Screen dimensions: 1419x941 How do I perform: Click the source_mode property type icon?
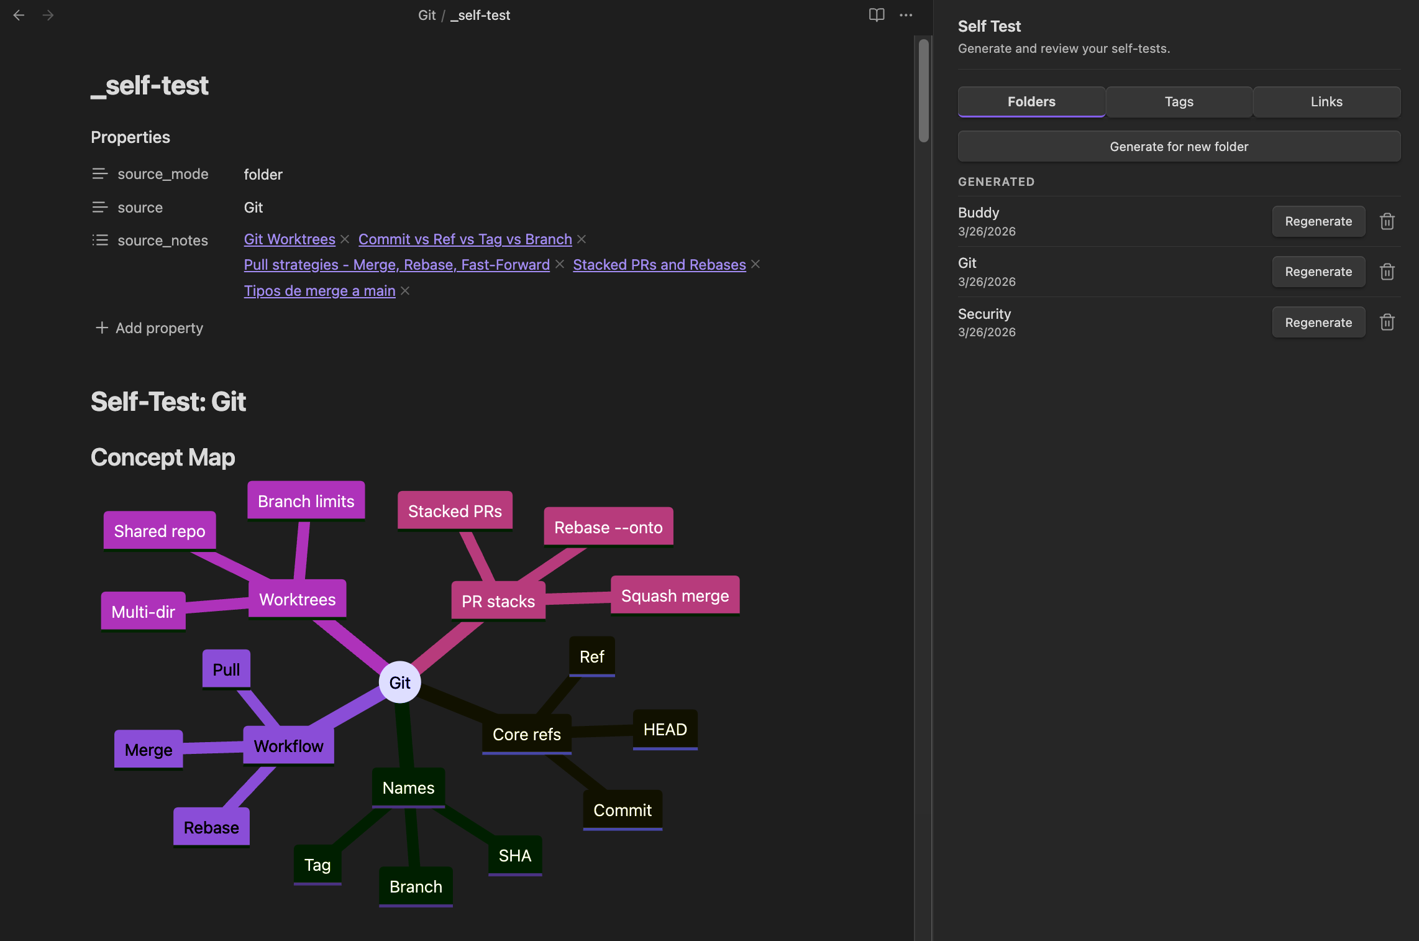(100, 174)
